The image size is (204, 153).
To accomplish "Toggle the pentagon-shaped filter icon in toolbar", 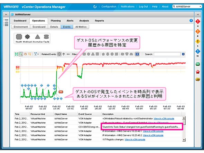I will pyautogui.click(x=103, y=54).
